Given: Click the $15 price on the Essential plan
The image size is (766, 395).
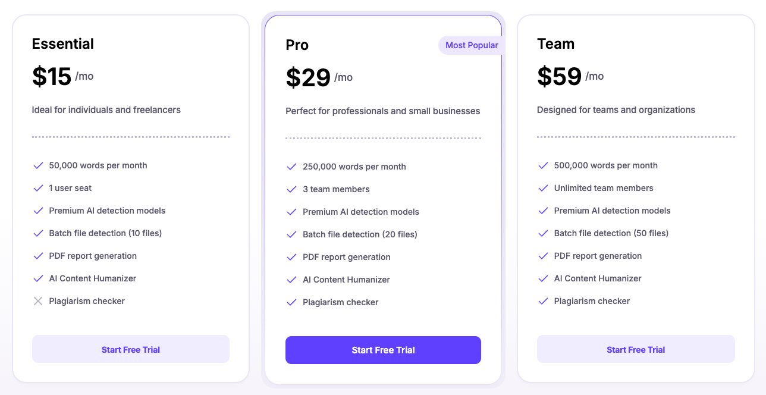Looking at the screenshot, I should pyautogui.click(x=51, y=75).
